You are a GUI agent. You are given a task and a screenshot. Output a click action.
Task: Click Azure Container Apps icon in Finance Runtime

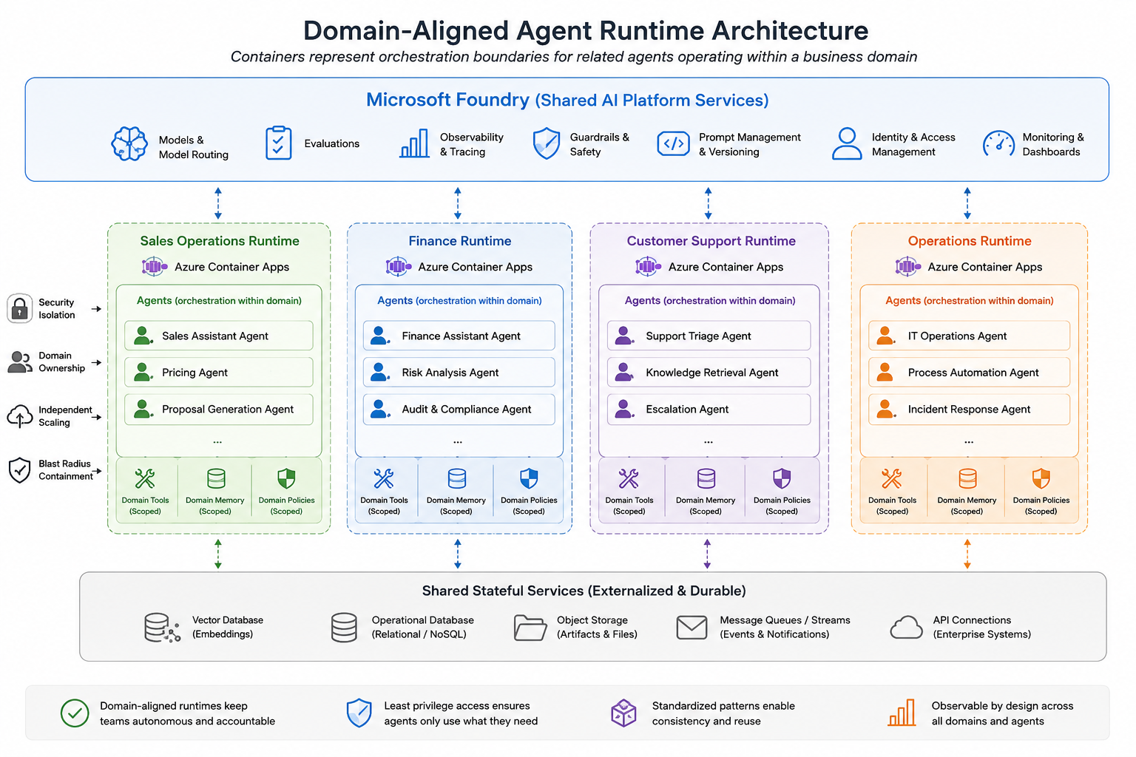[398, 266]
